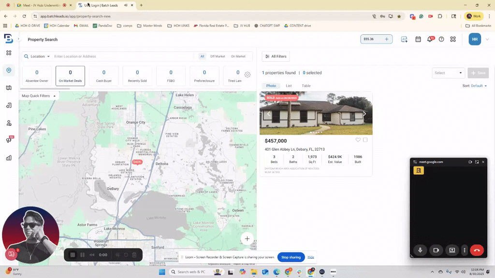Mute microphone in the Meet popup
The image size is (495, 278).
(x=420, y=250)
